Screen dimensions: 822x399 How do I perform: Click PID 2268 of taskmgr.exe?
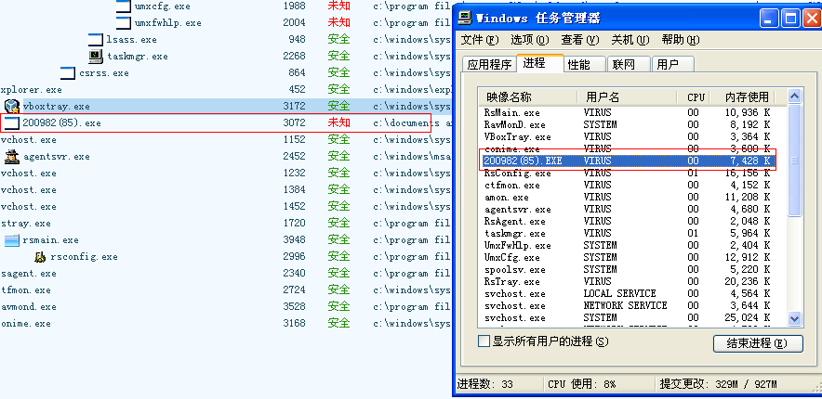tap(294, 56)
